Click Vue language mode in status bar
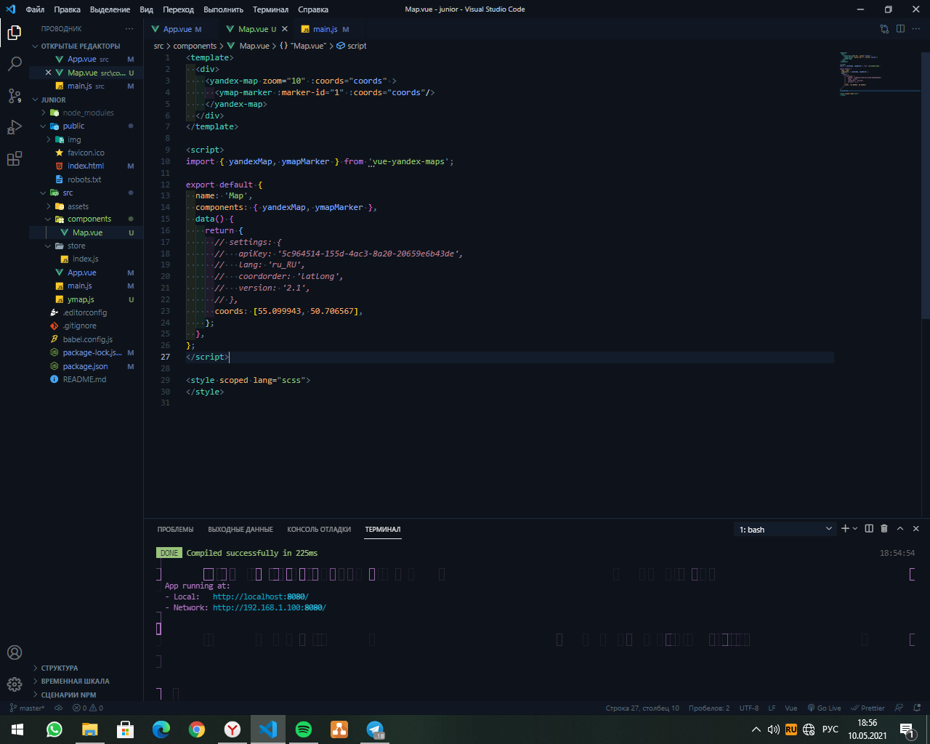This screenshot has width=930, height=744. click(x=791, y=708)
